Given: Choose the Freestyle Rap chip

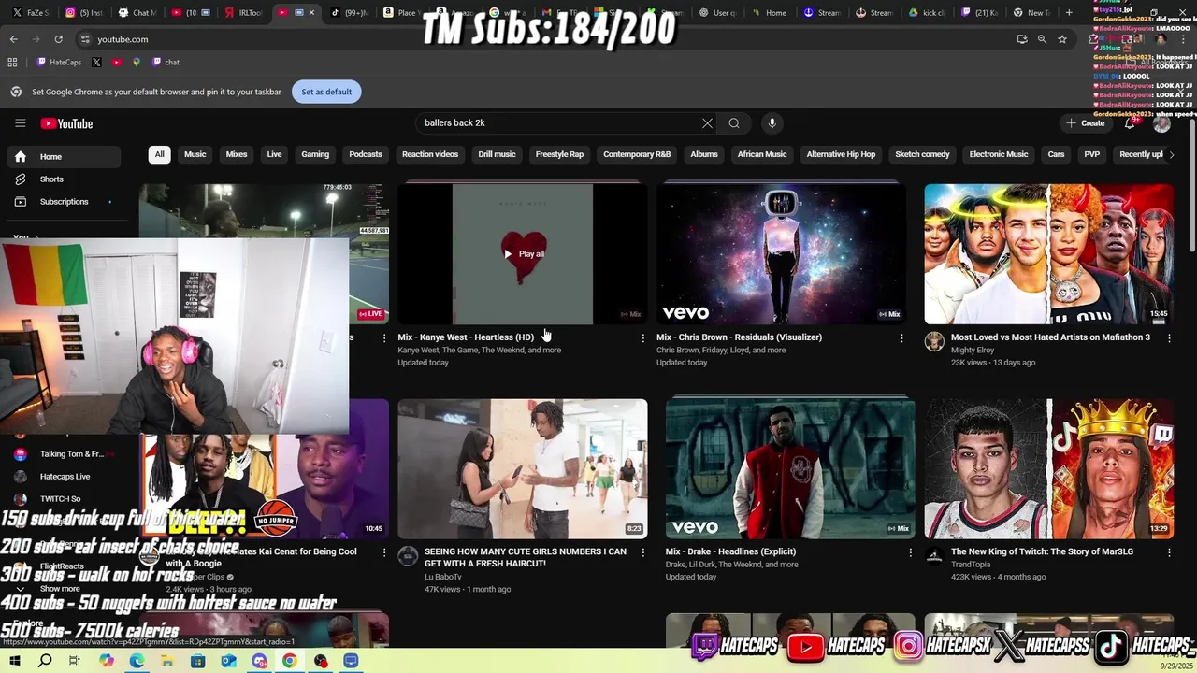Looking at the screenshot, I should pyautogui.click(x=559, y=154).
